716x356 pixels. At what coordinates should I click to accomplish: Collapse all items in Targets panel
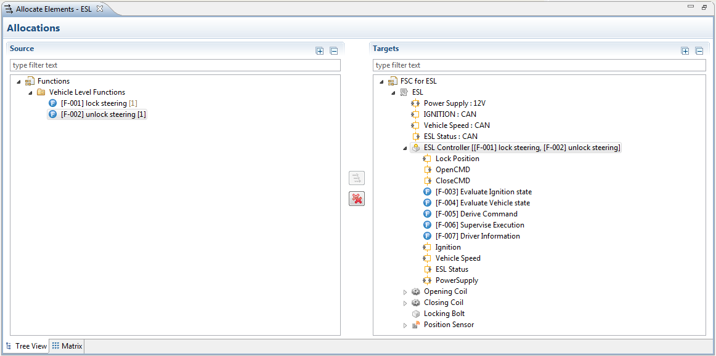(699, 51)
